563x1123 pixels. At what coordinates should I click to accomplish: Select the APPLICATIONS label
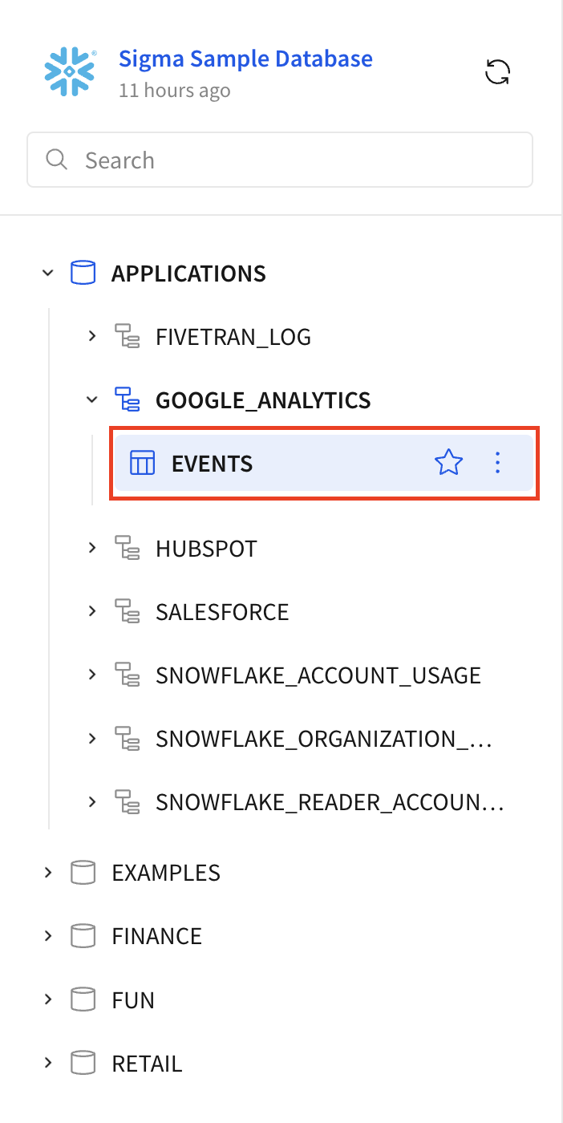click(x=188, y=274)
